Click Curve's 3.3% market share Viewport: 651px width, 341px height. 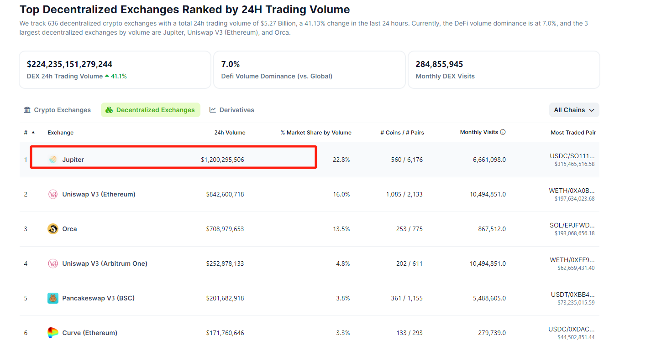click(343, 333)
